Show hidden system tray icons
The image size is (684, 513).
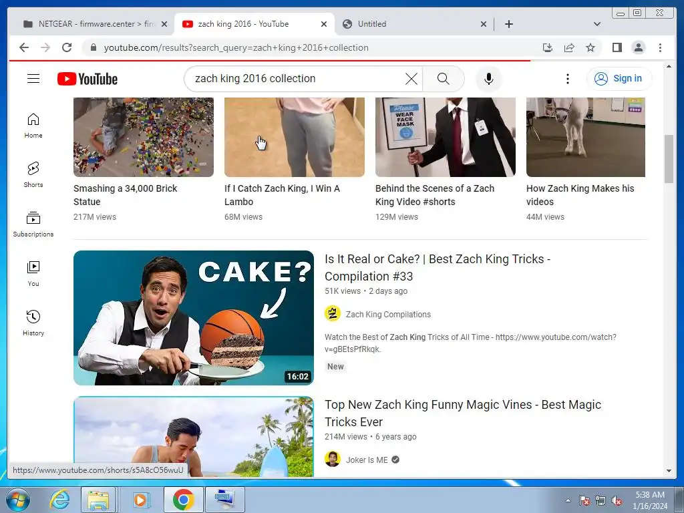(568, 500)
